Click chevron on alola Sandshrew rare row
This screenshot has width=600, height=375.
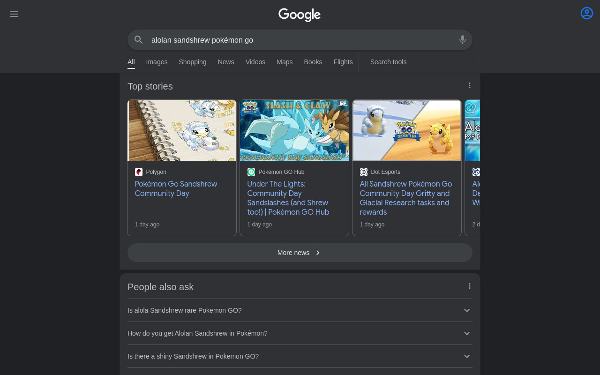467,310
